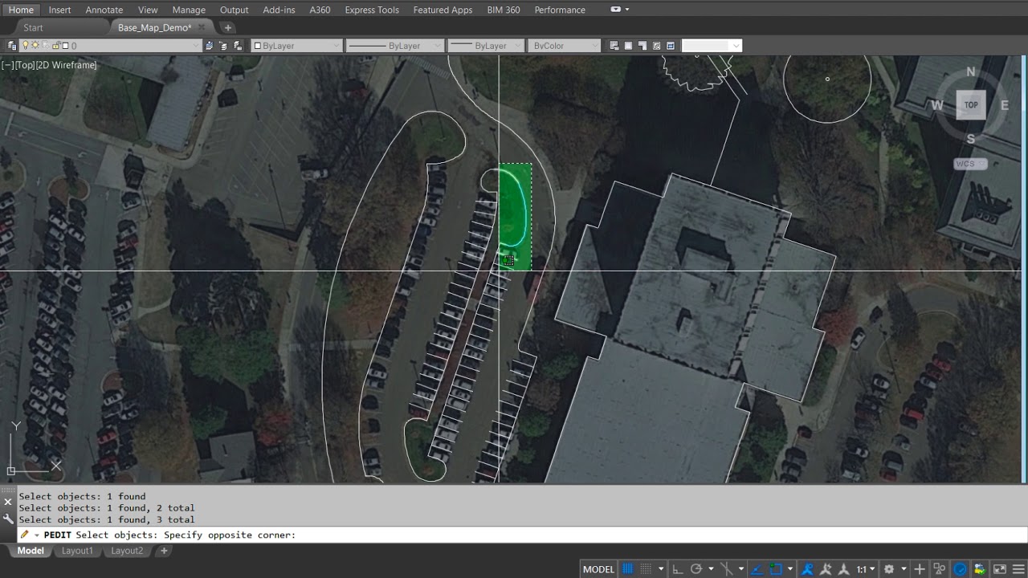
Task: Switch to Model layout tab
Action: click(x=31, y=551)
